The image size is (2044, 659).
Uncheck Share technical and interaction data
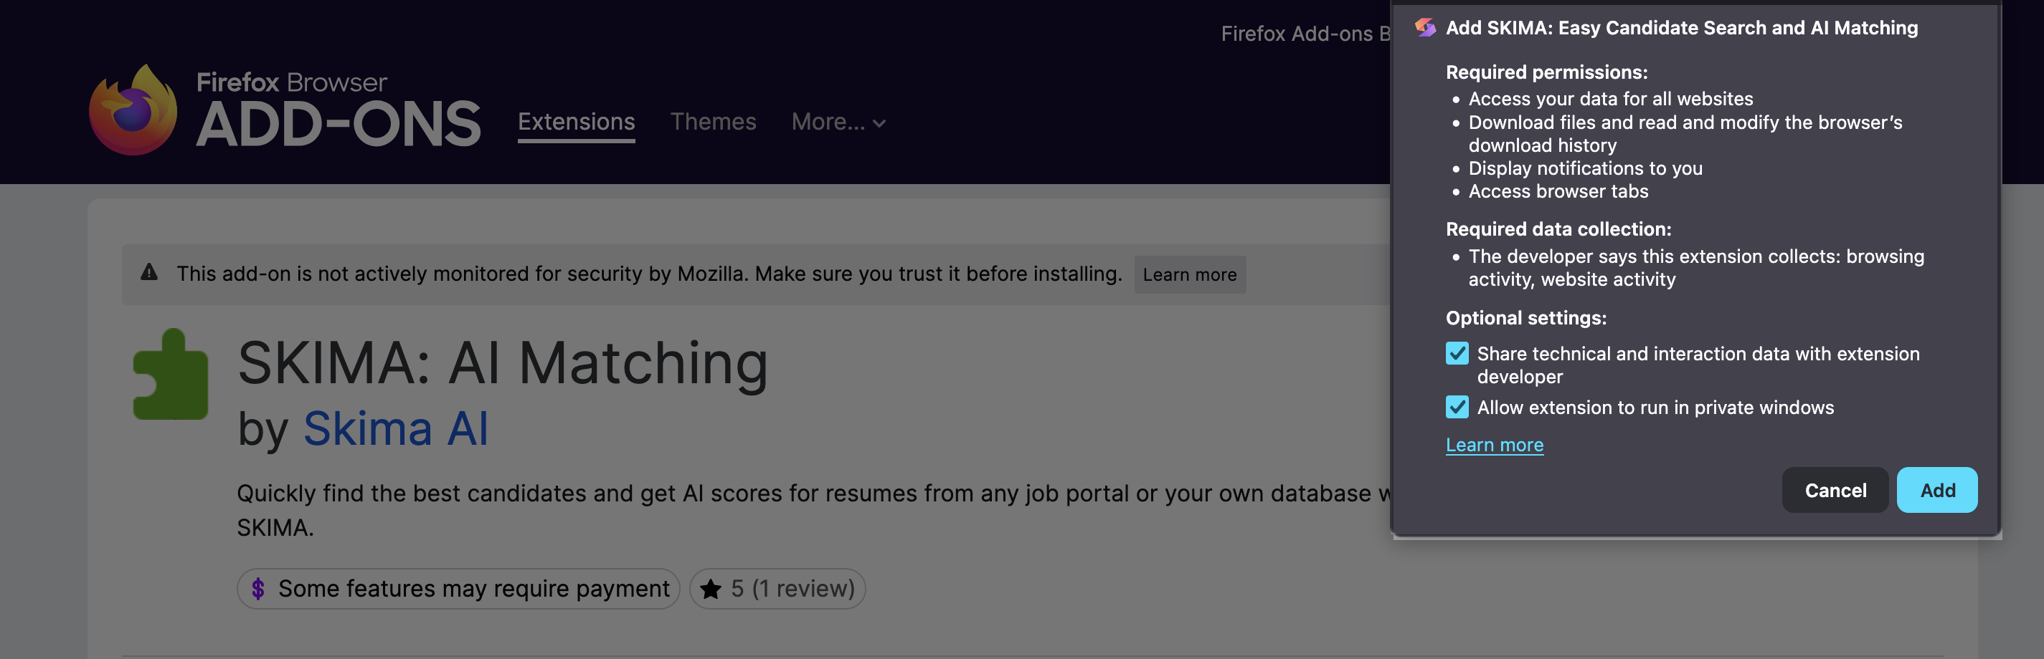click(x=1457, y=353)
